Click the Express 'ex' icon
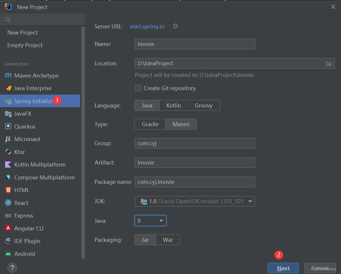 [8, 215]
